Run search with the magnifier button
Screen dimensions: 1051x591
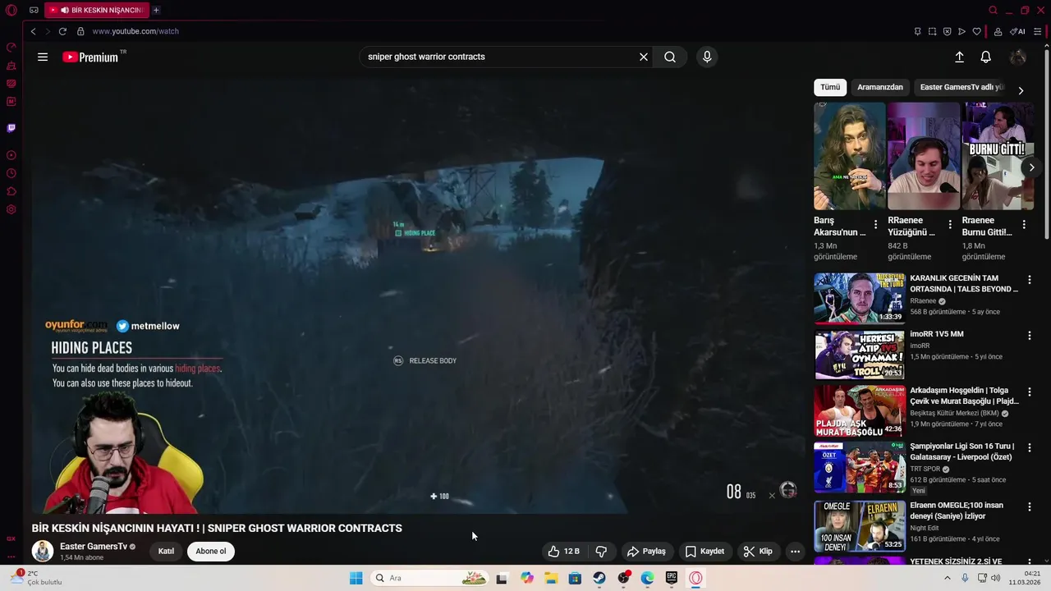point(670,57)
